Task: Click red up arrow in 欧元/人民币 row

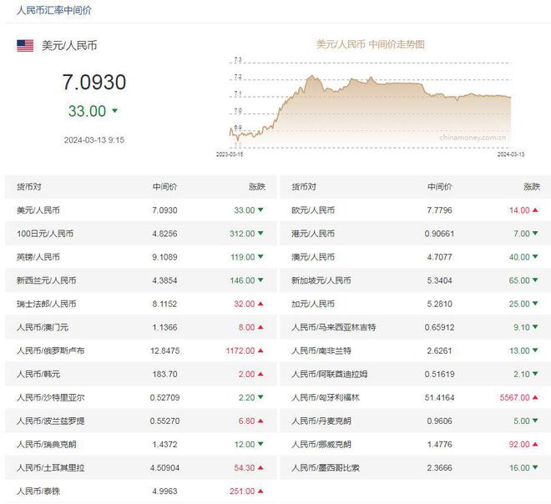Action: [535, 210]
